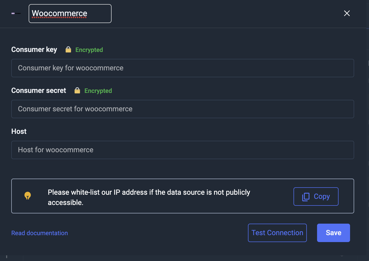Edit the Woocommerce data source name field
Viewport: 369px width, 261px height.
point(70,14)
